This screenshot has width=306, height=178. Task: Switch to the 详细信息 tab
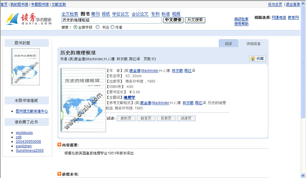(253, 44)
